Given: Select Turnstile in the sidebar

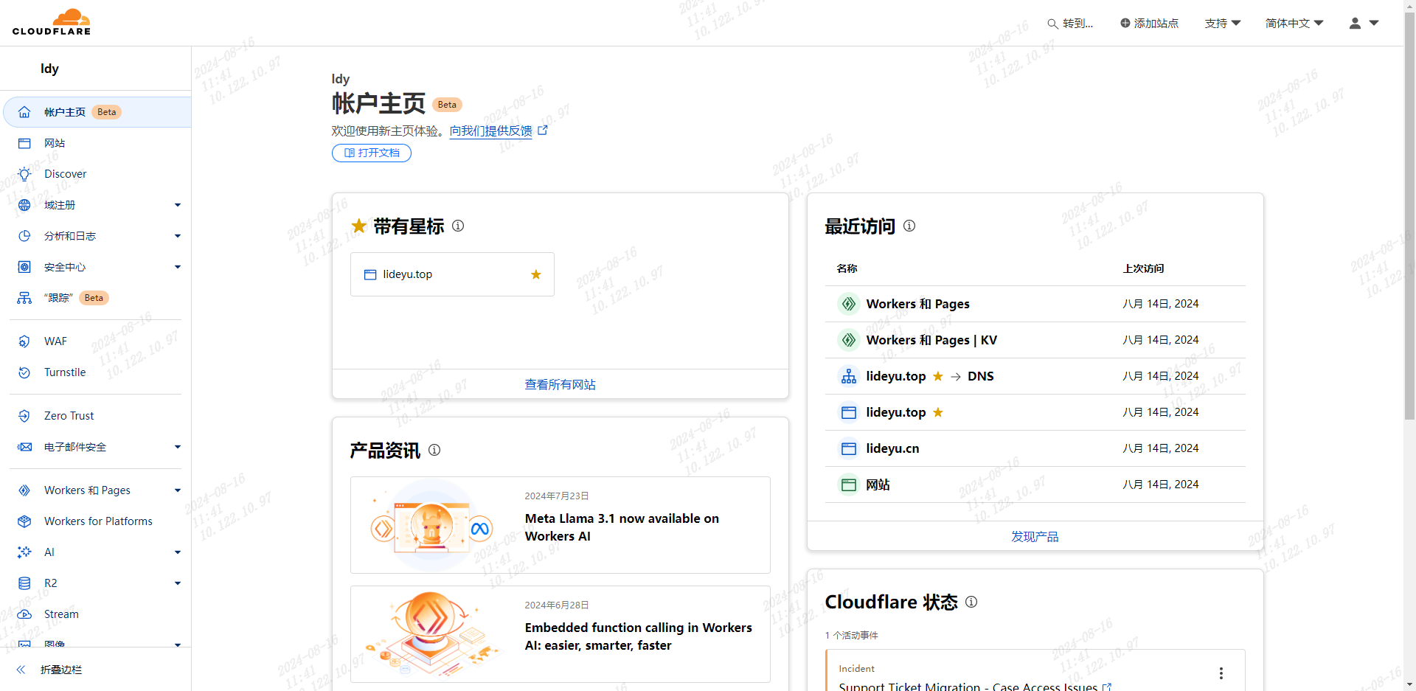Looking at the screenshot, I should click(65, 372).
